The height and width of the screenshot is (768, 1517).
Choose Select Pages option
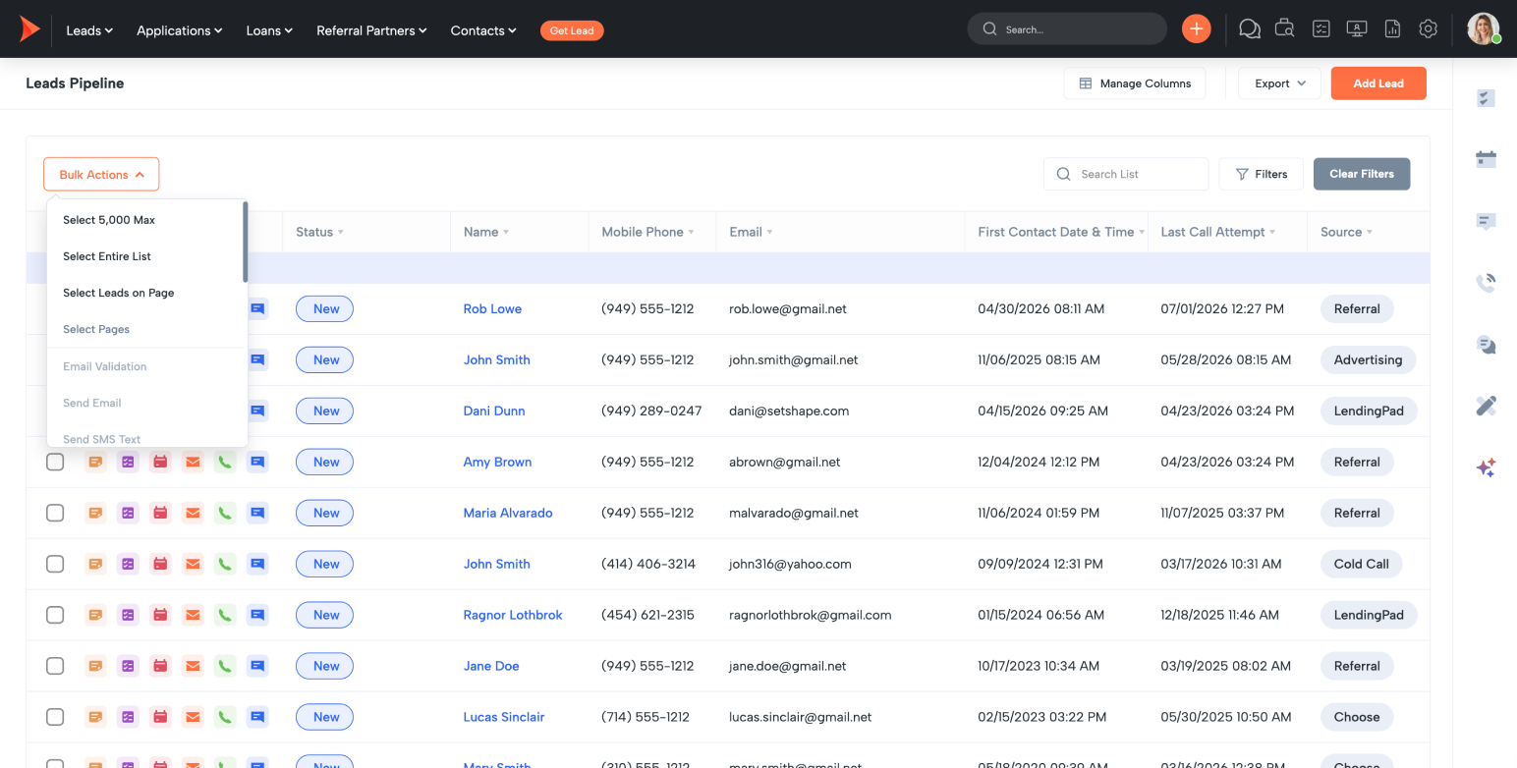(x=96, y=329)
